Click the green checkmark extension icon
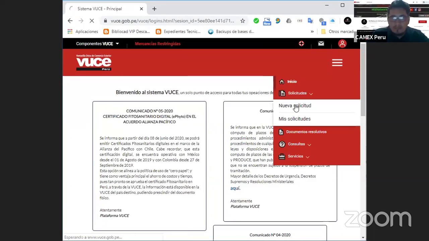The image size is (429, 241). tap(256, 21)
